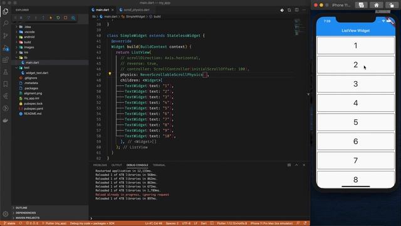The width and height of the screenshot is (401, 226).
Task: Take simulator screenshot with camera button
Action: point(362,5)
